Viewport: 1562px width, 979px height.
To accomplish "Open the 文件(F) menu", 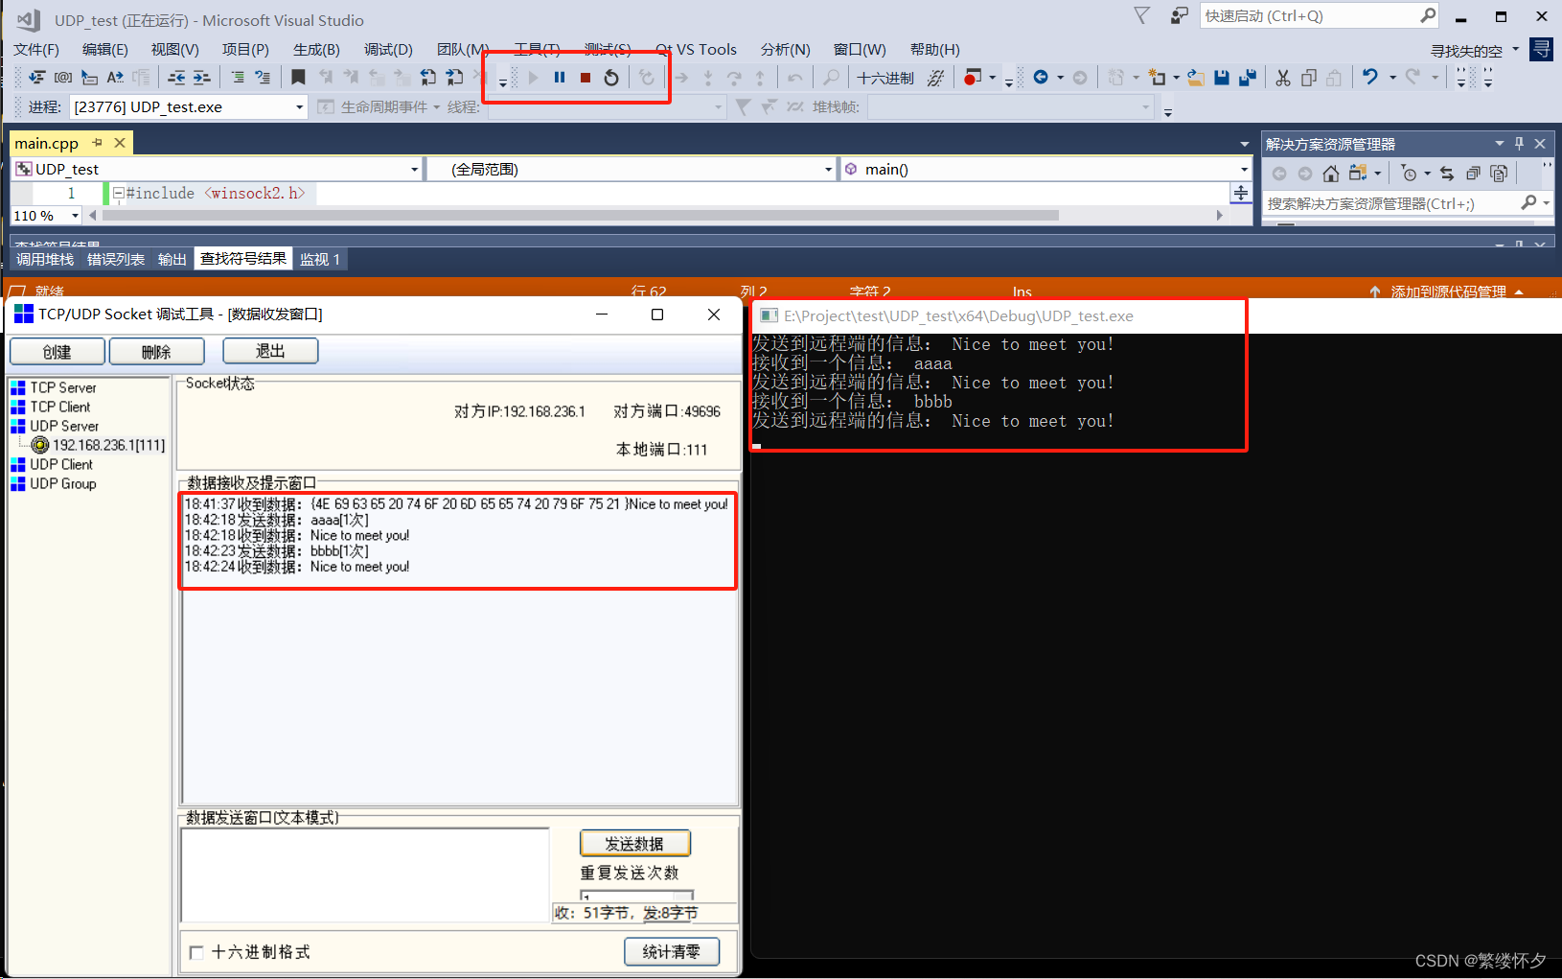I will click(x=36, y=50).
